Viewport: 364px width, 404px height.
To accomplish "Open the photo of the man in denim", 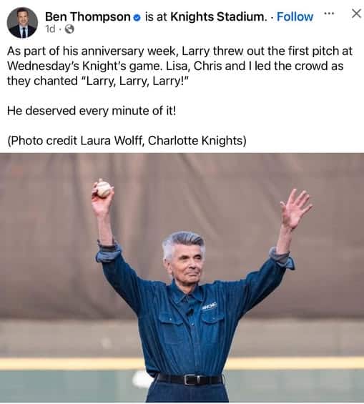I will [x=182, y=277].
